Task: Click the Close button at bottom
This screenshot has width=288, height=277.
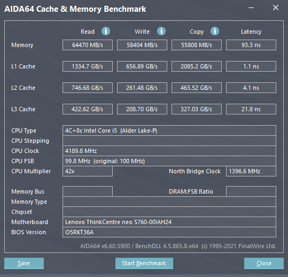Action: (264, 263)
